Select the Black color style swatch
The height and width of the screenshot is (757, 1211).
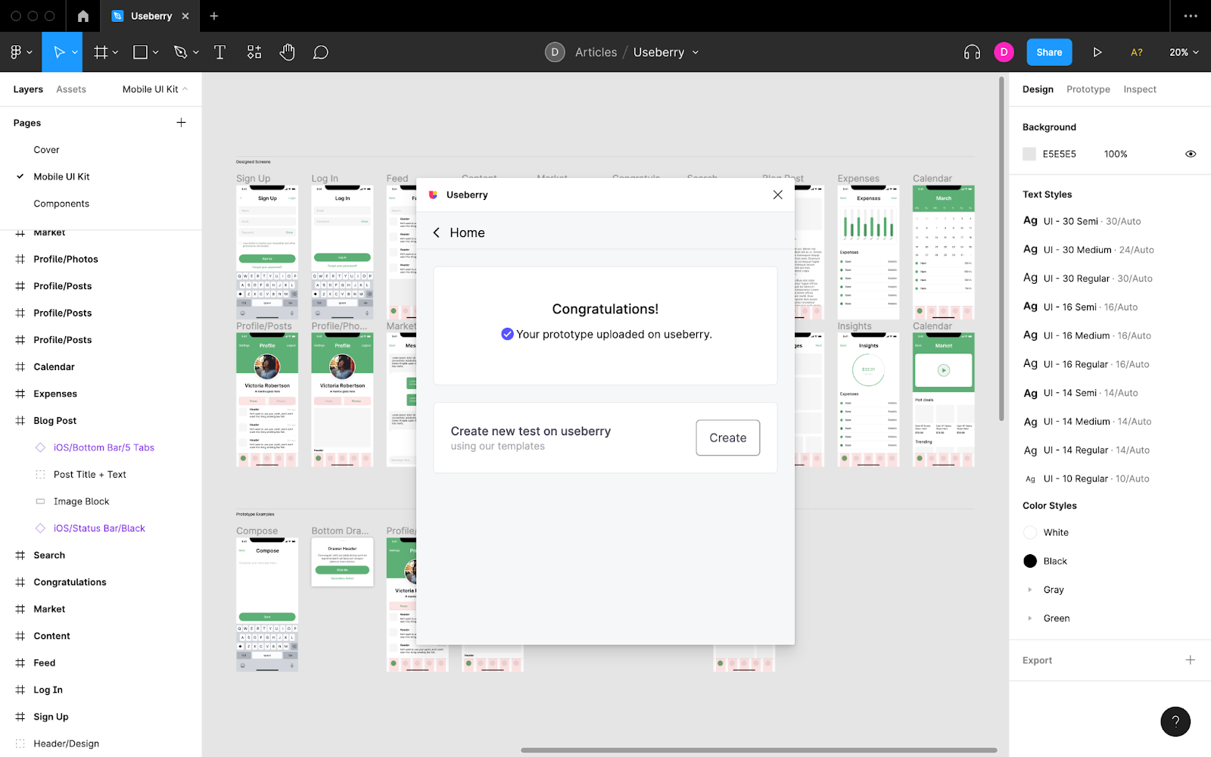click(1030, 561)
